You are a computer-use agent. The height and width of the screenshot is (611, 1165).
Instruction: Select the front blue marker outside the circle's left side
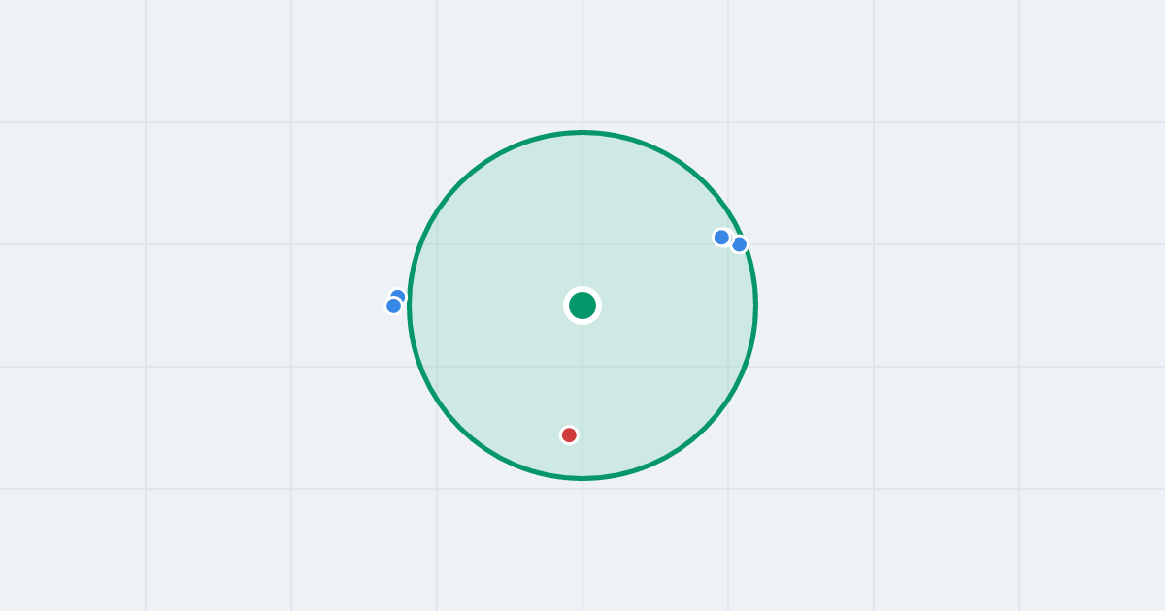point(393,306)
